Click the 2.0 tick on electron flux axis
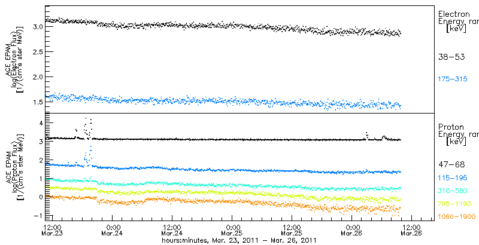This screenshot has width=479, height=245. [x=37, y=76]
